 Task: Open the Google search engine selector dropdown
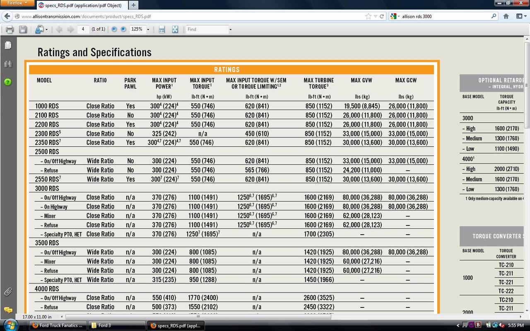tap(395, 17)
